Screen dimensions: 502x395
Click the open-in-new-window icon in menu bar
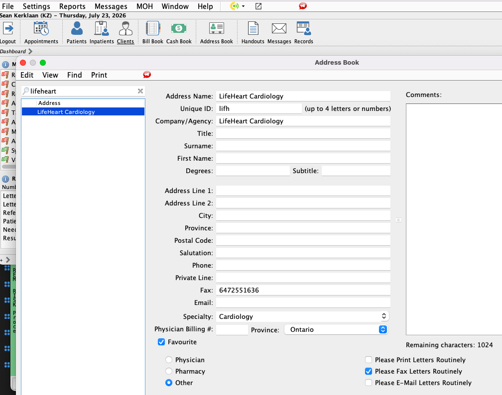point(258,6)
